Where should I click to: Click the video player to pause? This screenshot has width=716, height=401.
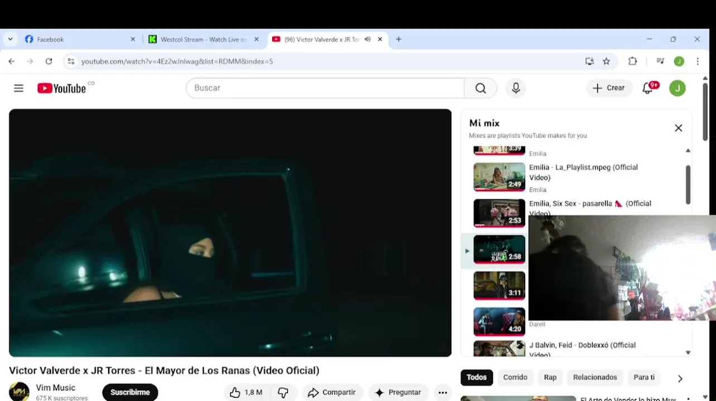point(230,233)
